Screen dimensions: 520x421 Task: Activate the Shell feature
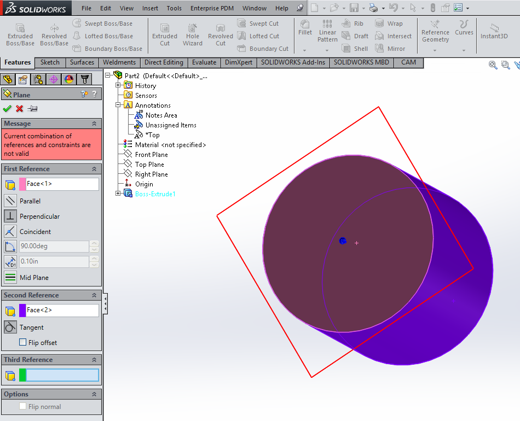pos(355,48)
